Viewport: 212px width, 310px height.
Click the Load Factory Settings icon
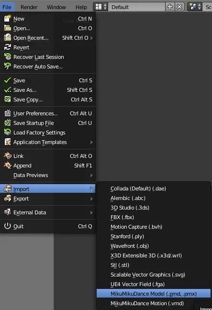[8, 132]
